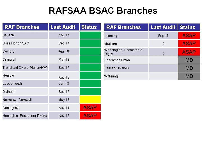Click the Lossiemouth branch name
The height and width of the screenshot is (151, 202).
click(x=12, y=84)
